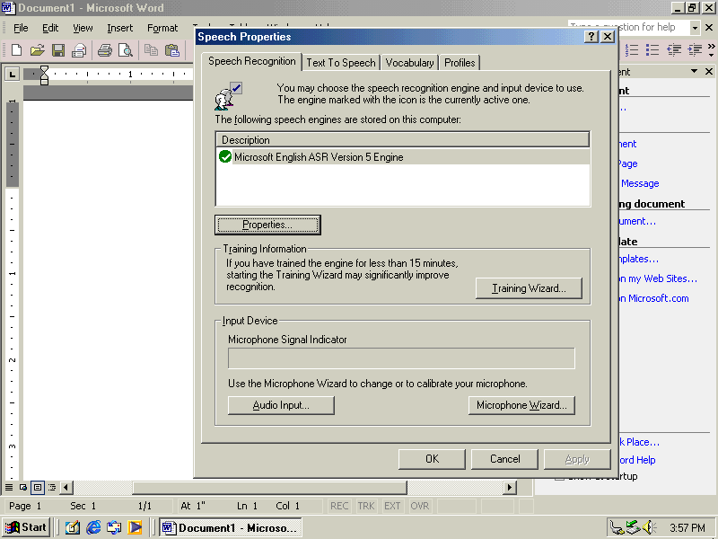Click the system clock showing 3:57 PM
The width and height of the screenshot is (718, 539).
(x=687, y=528)
